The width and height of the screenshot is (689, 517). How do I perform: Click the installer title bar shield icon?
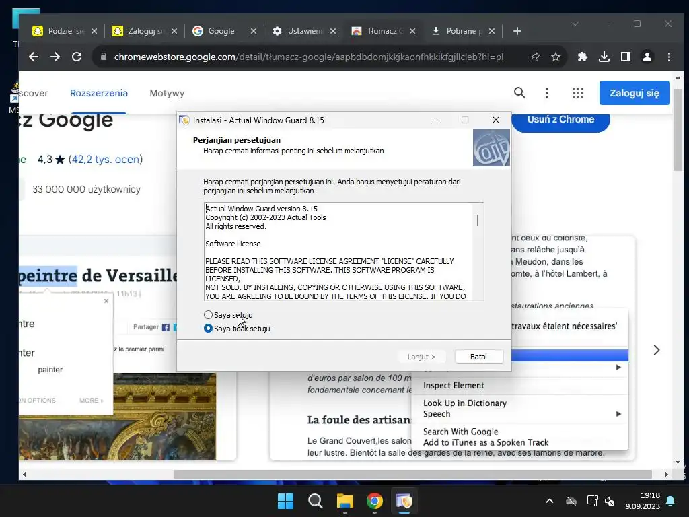[x=184, y=120]
